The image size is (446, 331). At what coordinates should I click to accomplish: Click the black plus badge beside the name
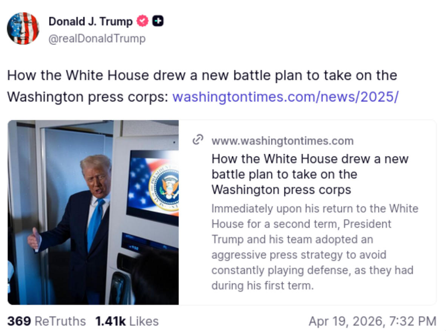(x=158, y=21)
